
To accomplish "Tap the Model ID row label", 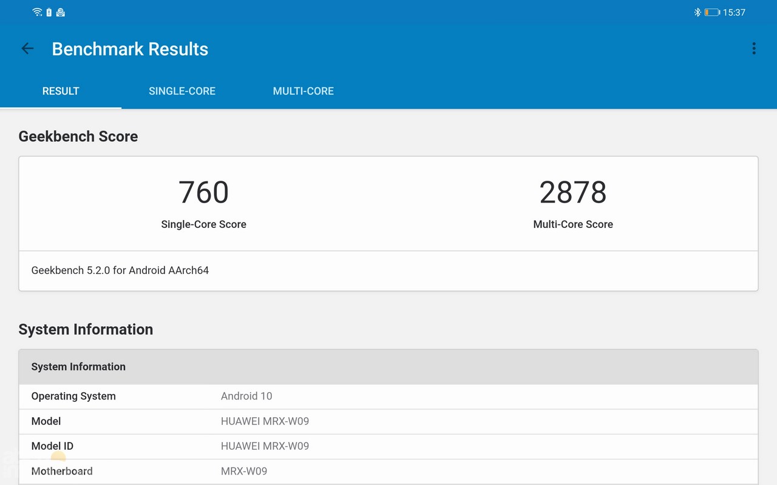I will [52, 446].
